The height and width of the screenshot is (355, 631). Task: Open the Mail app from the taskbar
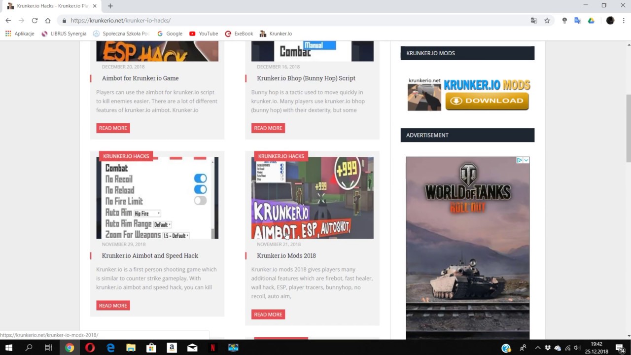(192, 348)
